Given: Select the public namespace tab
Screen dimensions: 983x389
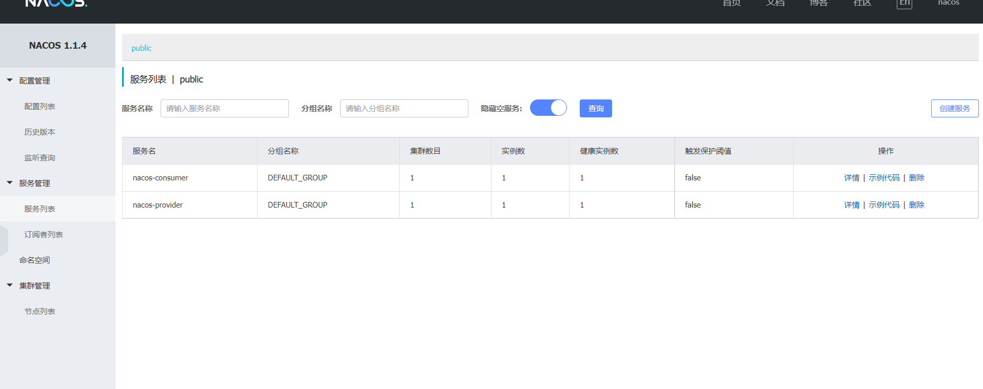Looking at the screenshot, I should pyautogui.click(x=142, y=48).
